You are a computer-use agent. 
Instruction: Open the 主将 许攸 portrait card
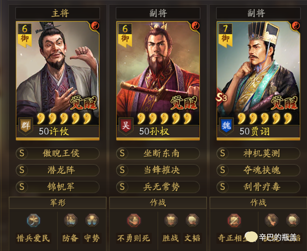(x=57, y=81)
